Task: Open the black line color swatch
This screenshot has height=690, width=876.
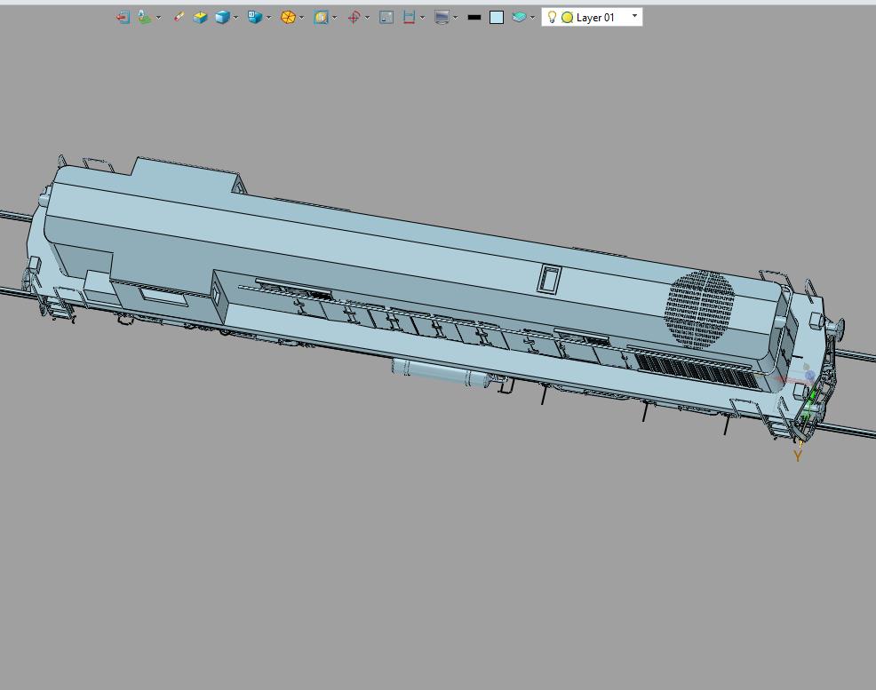Action: pos(474,17)
